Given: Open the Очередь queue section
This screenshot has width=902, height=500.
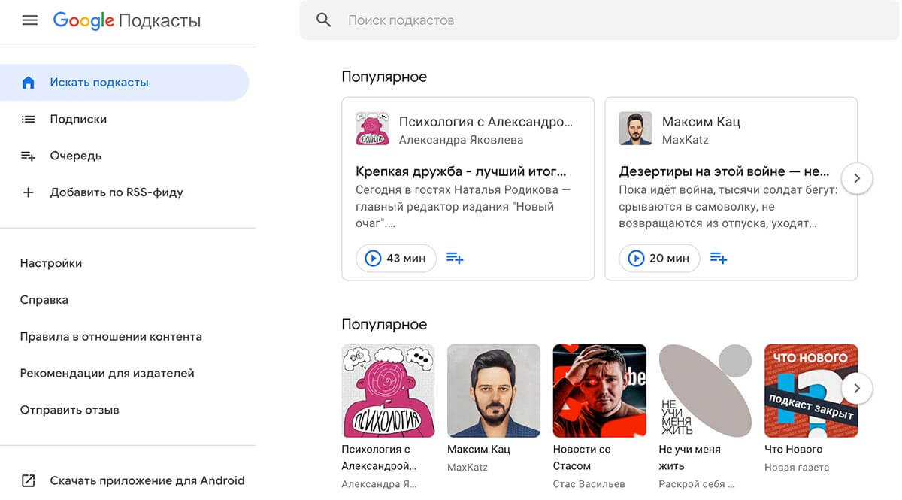Looking at the screenshot, I should [75, 156].
